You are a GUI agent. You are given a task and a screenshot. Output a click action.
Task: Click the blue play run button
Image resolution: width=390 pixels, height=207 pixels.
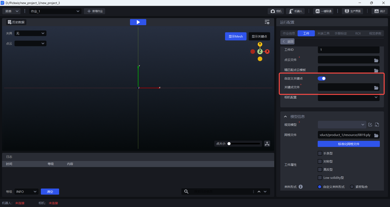click(138, 22)
